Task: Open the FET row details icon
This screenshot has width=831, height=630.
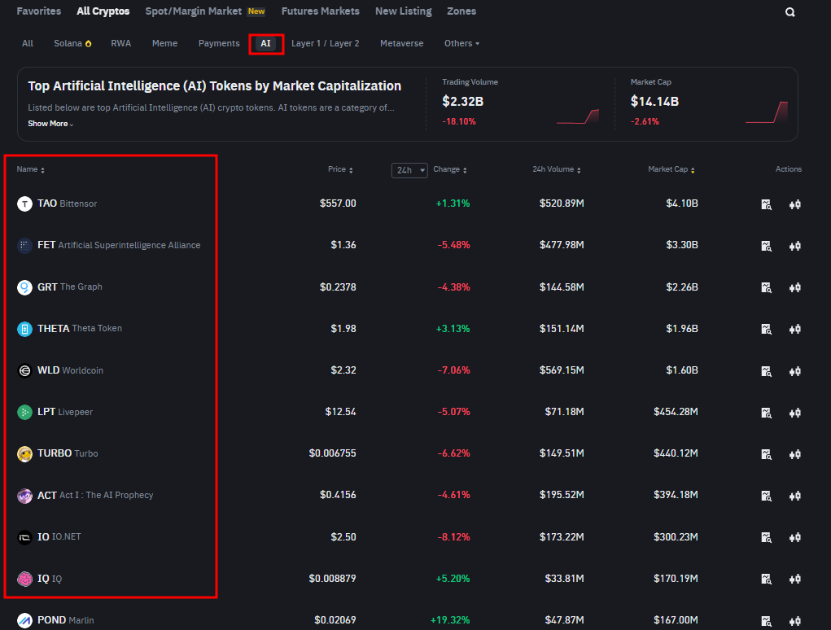Action: click(767, 245)
